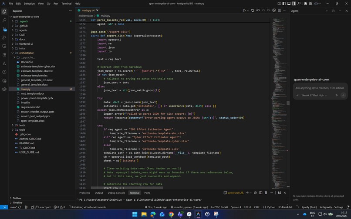Toggle primary side bar visibility

[284, 3]
